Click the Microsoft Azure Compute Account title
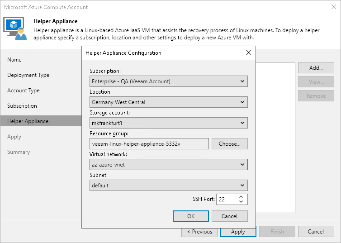 point(46,7)
